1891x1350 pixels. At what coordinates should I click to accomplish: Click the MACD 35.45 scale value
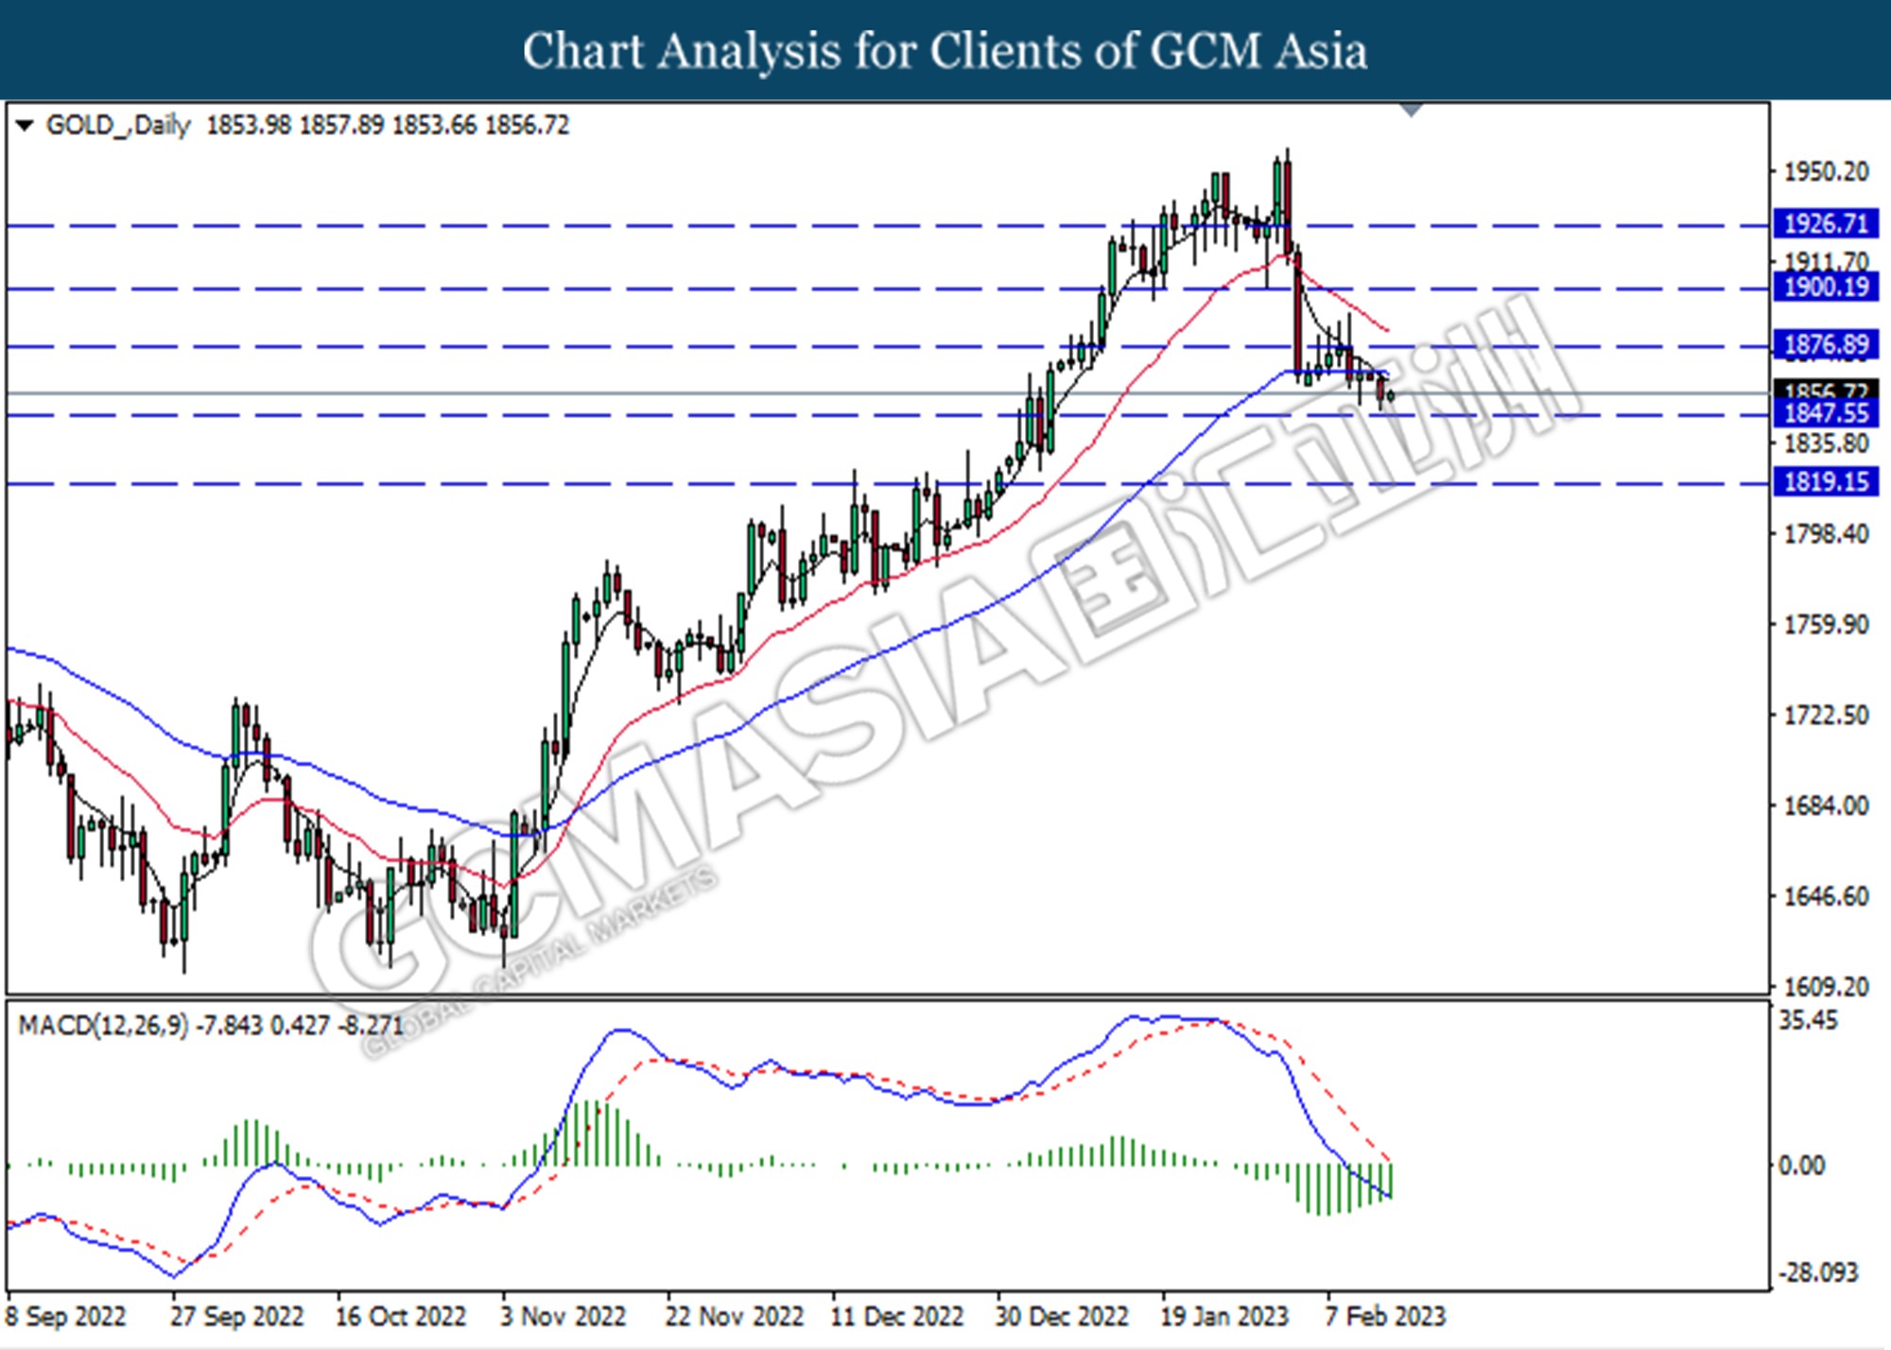coord(1808,1021)
